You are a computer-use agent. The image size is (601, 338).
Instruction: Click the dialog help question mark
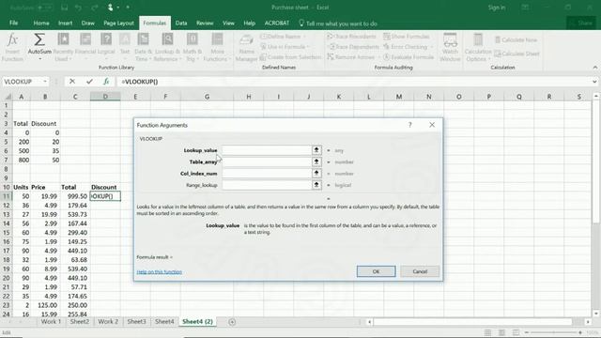[x=409, y=125]
